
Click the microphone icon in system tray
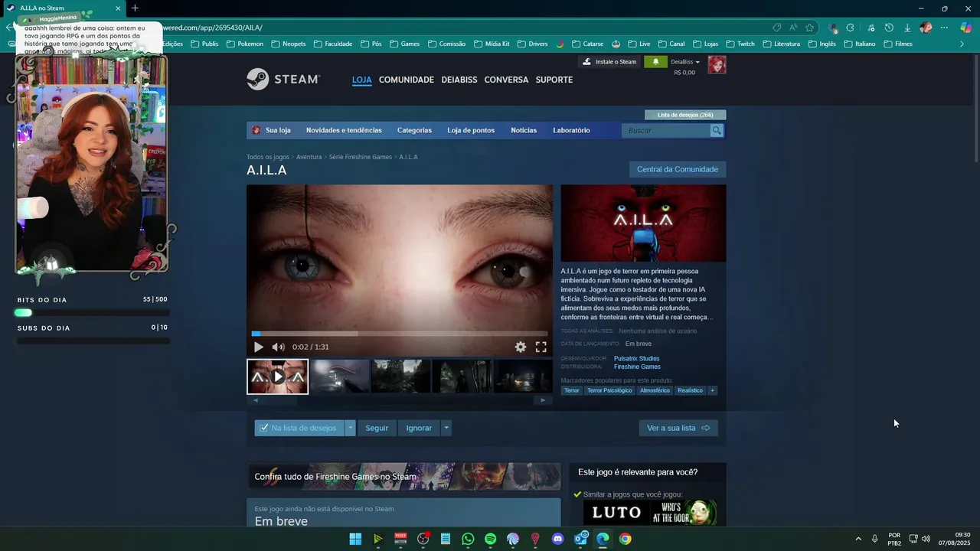pos(874,539)
